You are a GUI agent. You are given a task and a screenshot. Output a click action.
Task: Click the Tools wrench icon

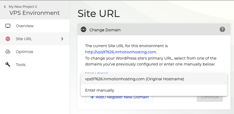[x=8, y=65]
